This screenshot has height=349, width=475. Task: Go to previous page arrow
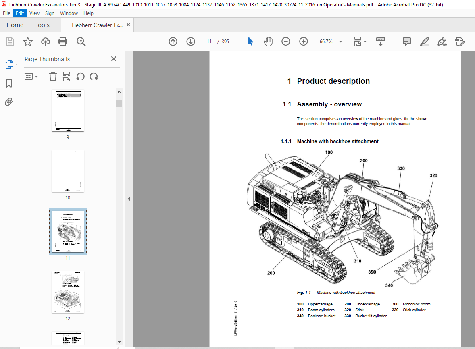click(173, 42)
